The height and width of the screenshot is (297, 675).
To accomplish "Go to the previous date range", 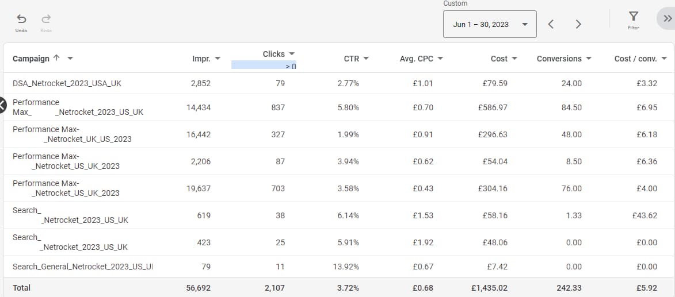I will pos(551,24).
